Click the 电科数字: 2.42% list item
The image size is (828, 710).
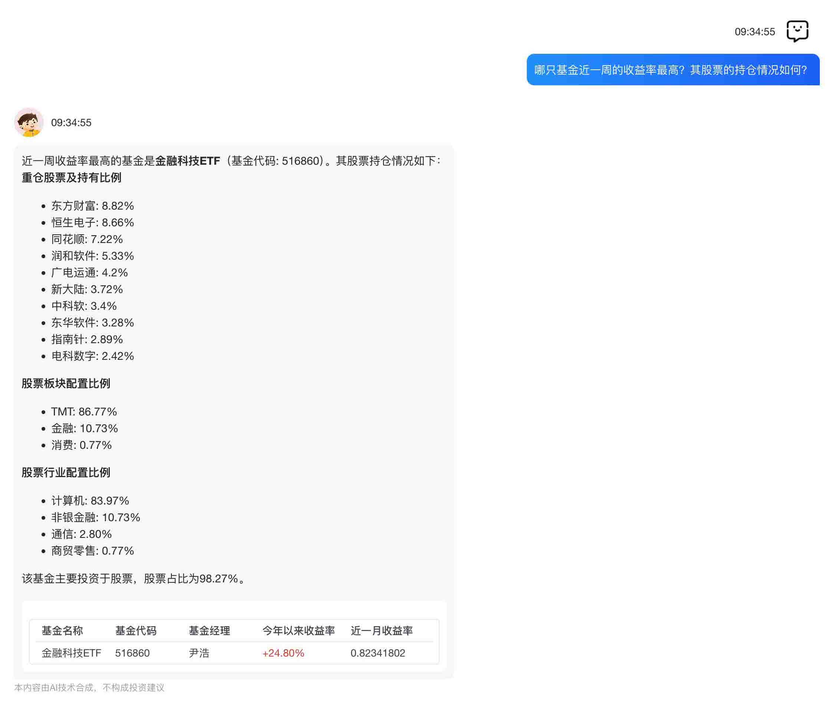point(92,356)
